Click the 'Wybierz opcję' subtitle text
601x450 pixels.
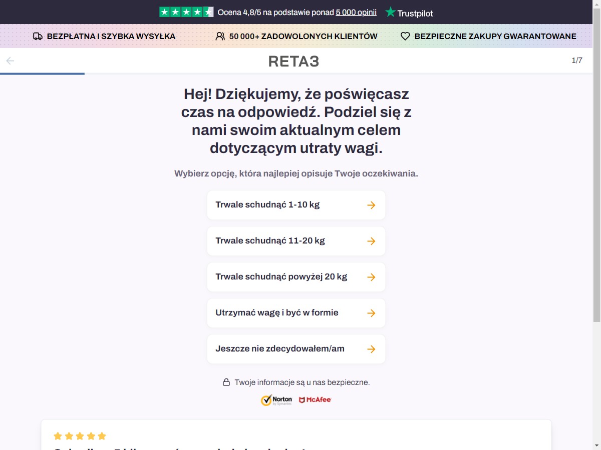coord(296,173)
